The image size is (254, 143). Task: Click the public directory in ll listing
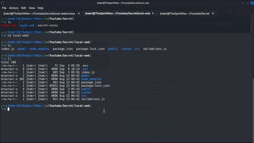86,89
